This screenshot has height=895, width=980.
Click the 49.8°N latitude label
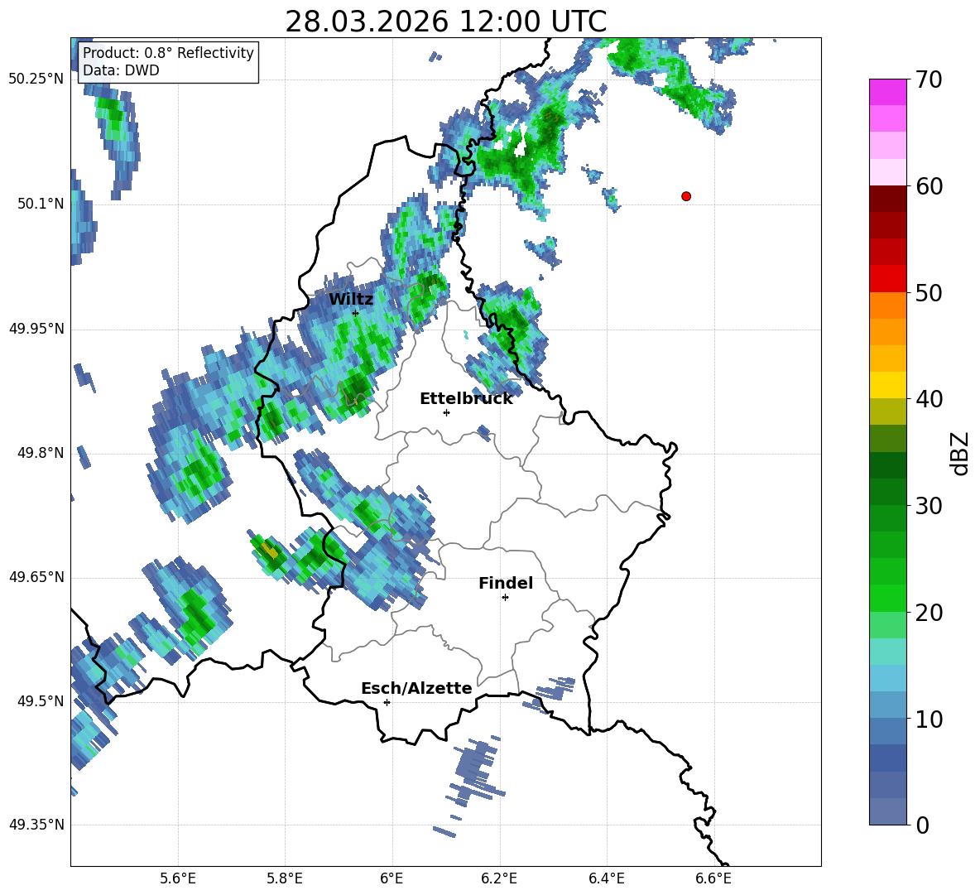(41, 453)
